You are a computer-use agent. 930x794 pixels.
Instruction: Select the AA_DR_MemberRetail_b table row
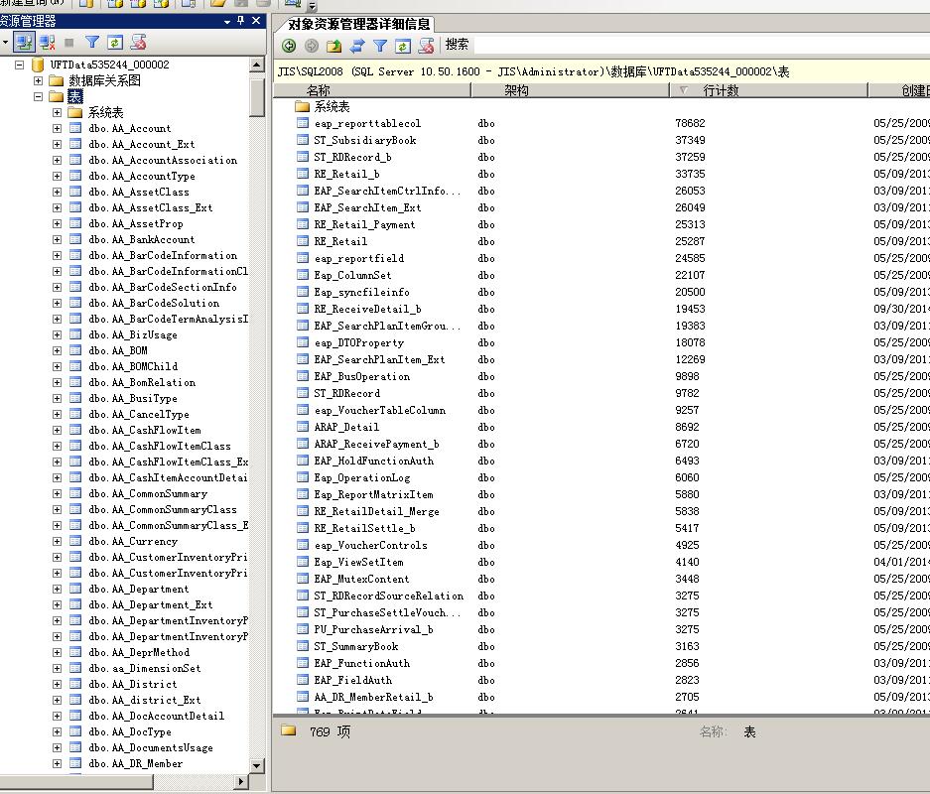coord(373,698)
